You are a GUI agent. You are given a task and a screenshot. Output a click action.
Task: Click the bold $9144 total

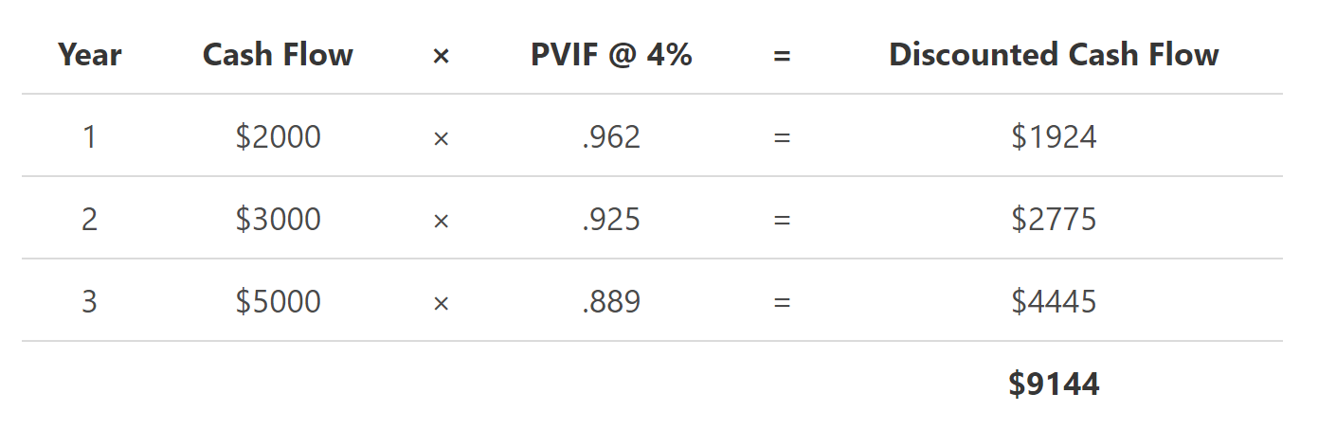coord(1054,384)
